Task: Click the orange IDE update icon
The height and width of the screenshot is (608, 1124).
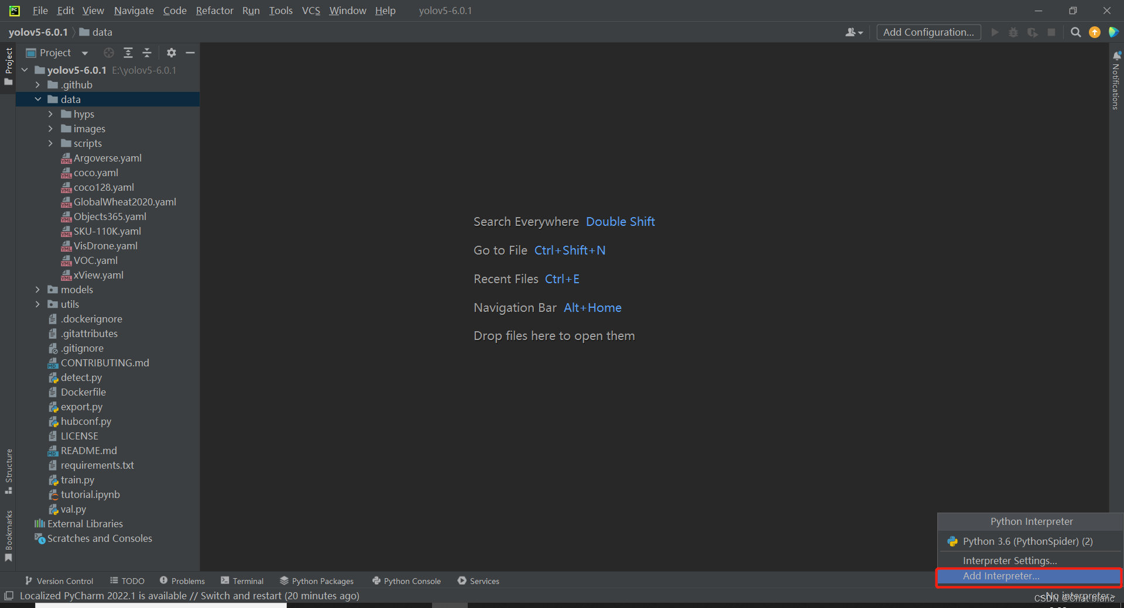Action: pos(1094,32)
